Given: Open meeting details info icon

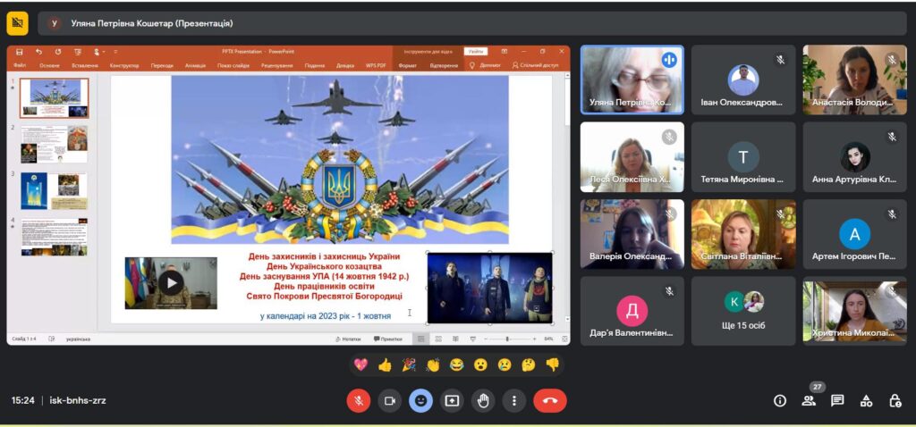Looking at the screenshot, I should (779, 401).
